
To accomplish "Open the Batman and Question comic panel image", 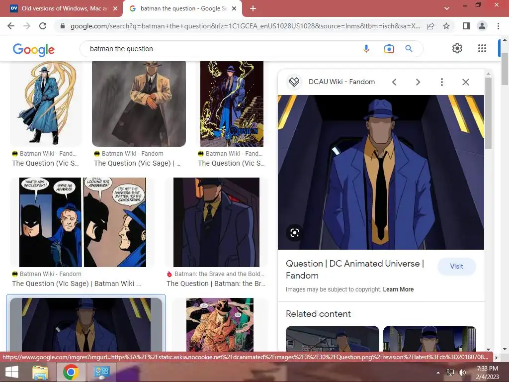I will click(83, 222).
